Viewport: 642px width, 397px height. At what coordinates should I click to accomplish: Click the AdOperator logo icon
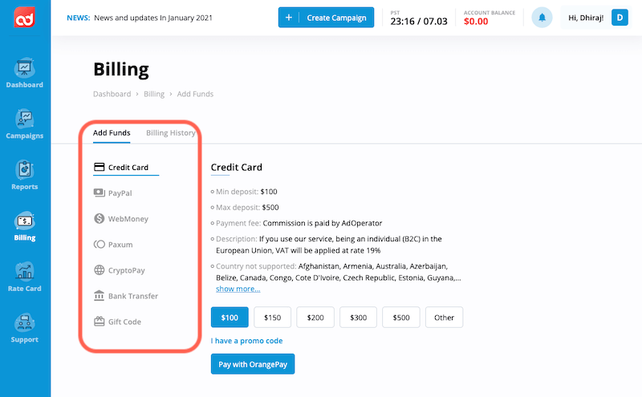[25, 17]
